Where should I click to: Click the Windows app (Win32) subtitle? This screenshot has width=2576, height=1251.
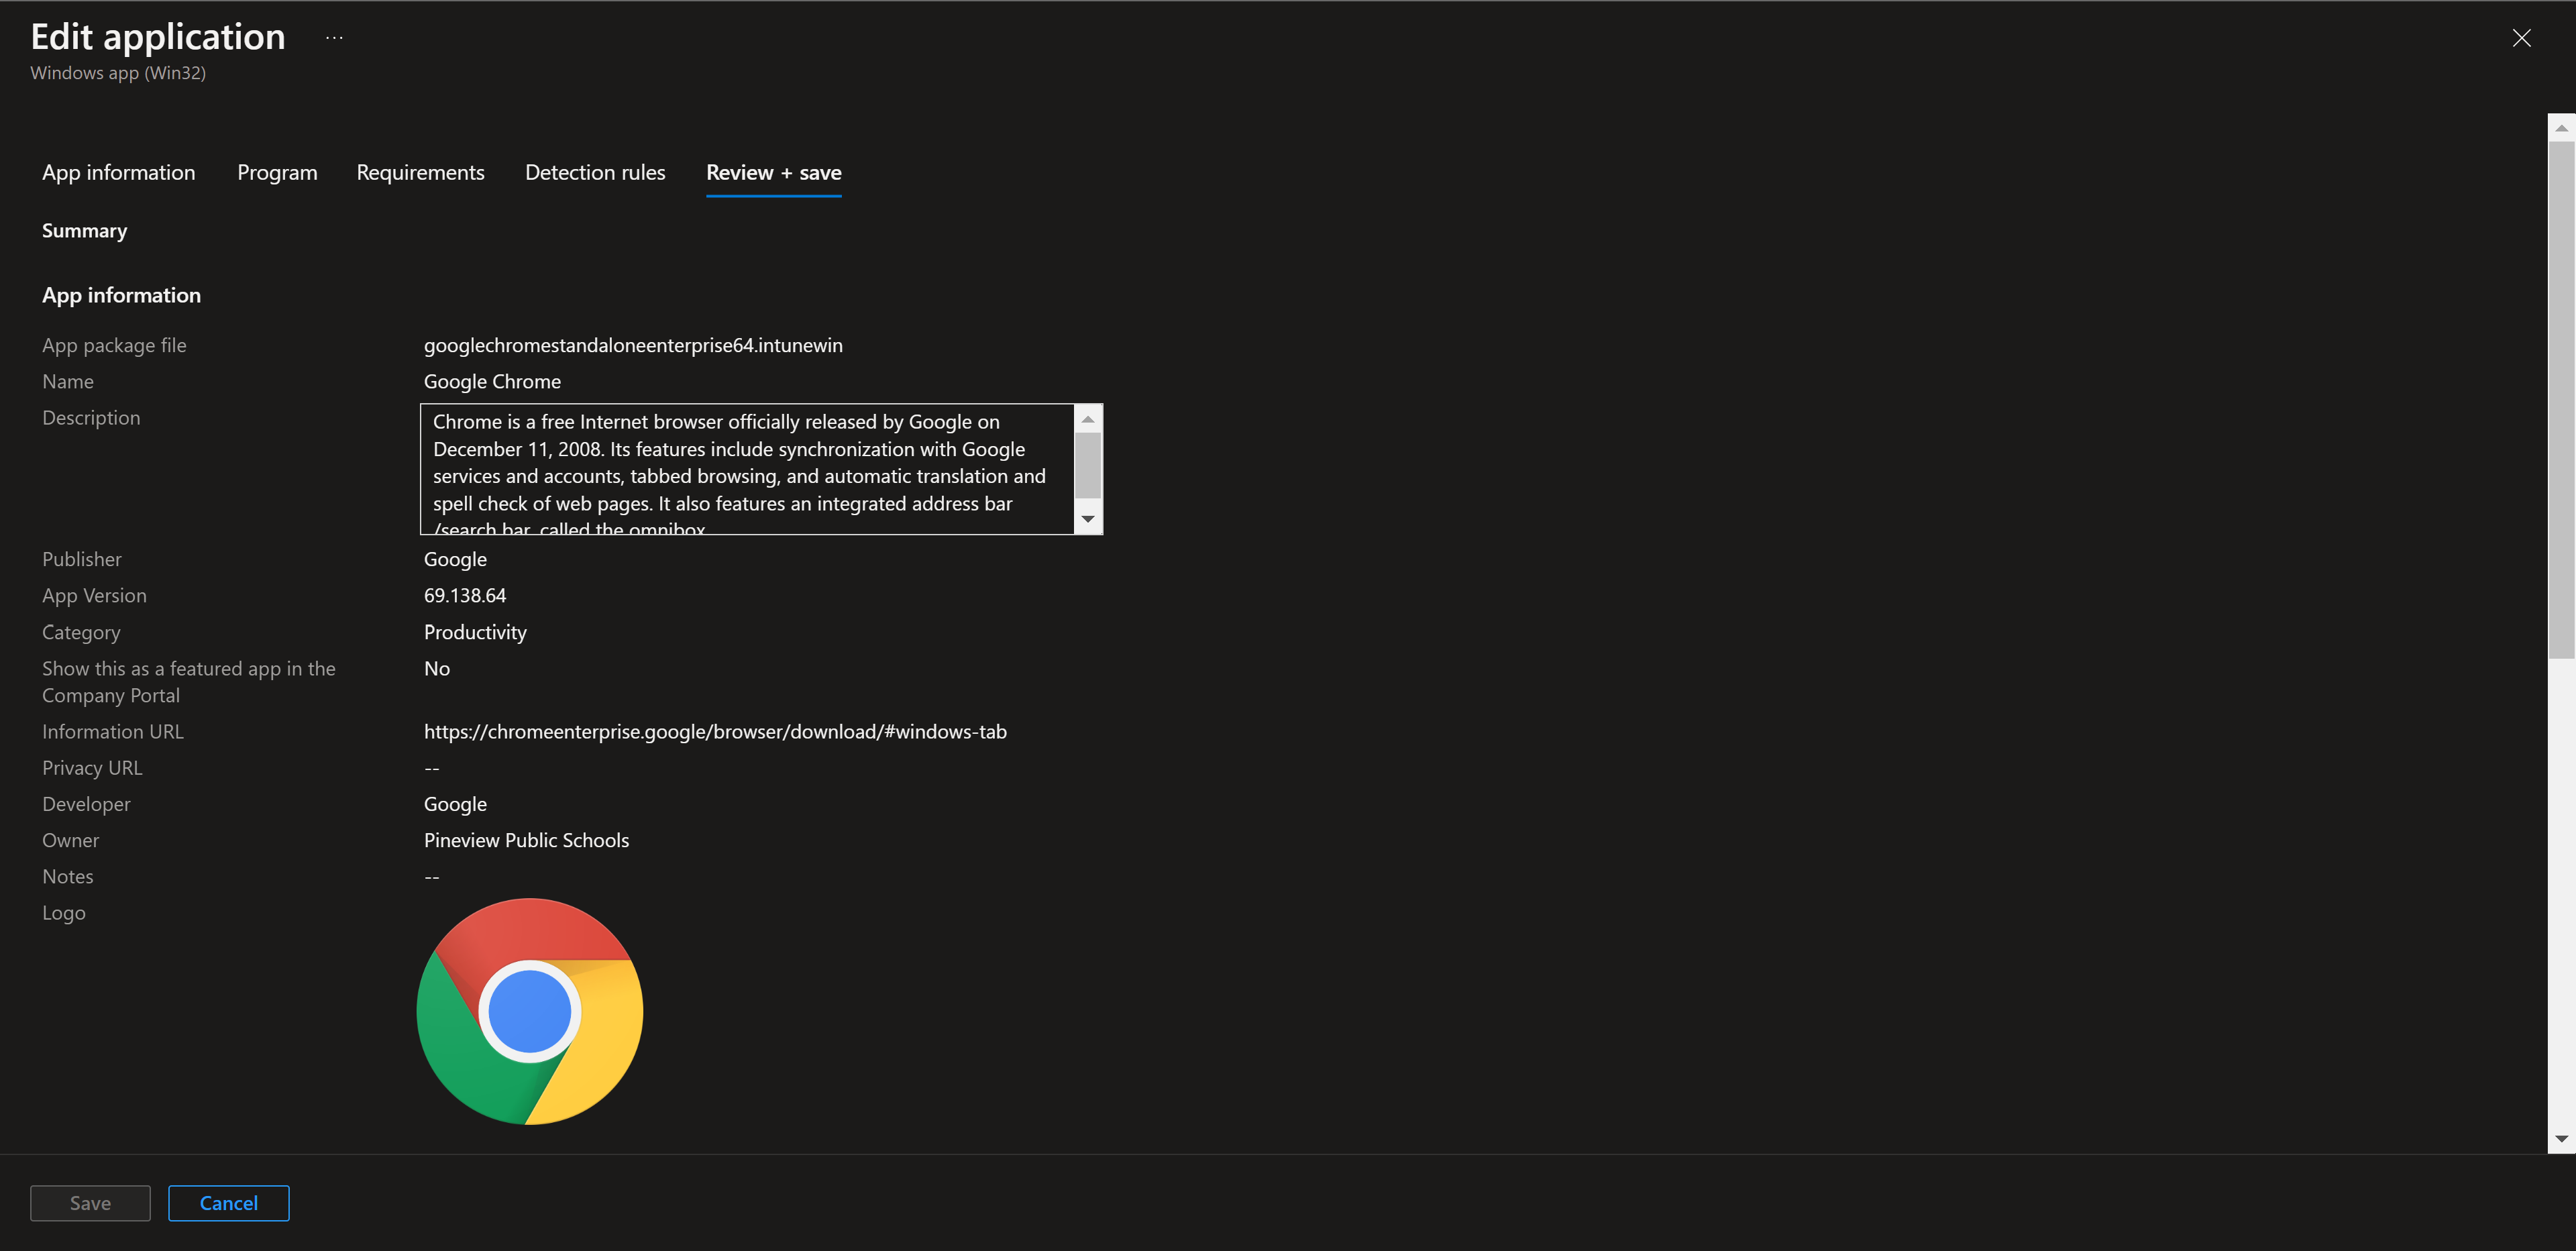pyautogui.click(x=118, y=73)
